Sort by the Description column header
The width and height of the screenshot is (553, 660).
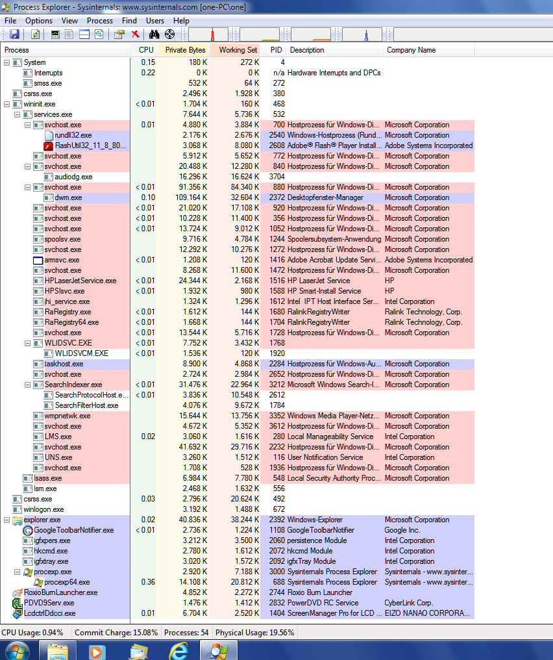click(335, 50)
